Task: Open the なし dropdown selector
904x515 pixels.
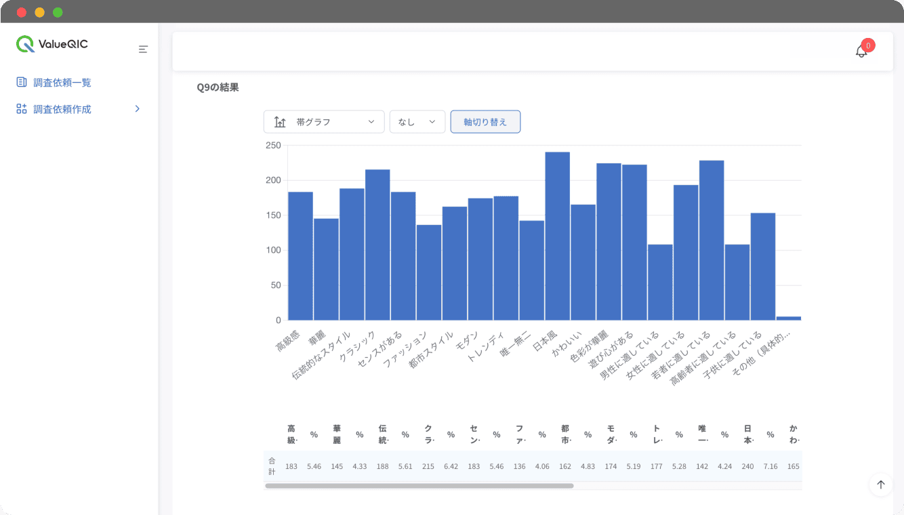Action: (417, 122)
